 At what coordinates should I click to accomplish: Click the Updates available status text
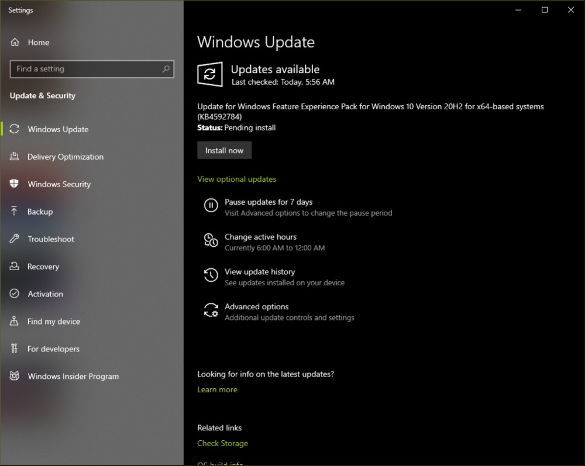(x=275, y=70)
